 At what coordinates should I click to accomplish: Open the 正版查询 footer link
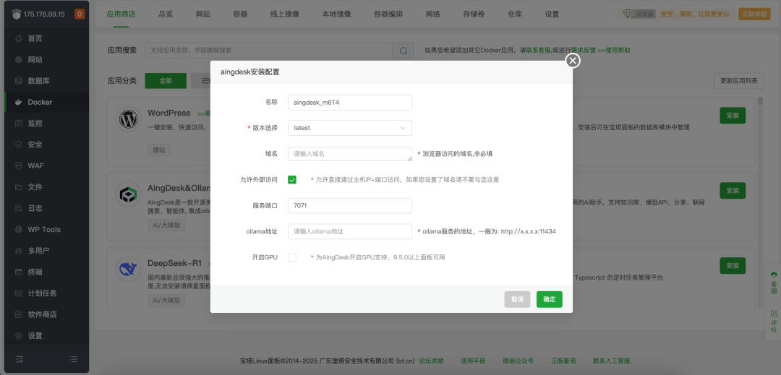563,361
